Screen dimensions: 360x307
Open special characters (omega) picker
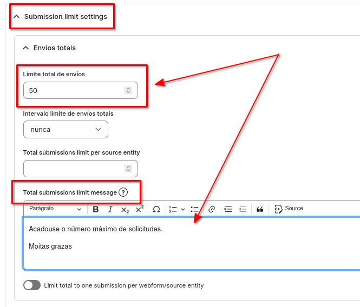156,209
